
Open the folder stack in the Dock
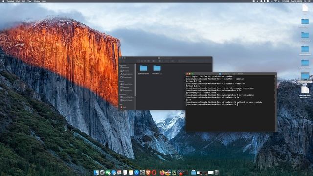point(194,172)
